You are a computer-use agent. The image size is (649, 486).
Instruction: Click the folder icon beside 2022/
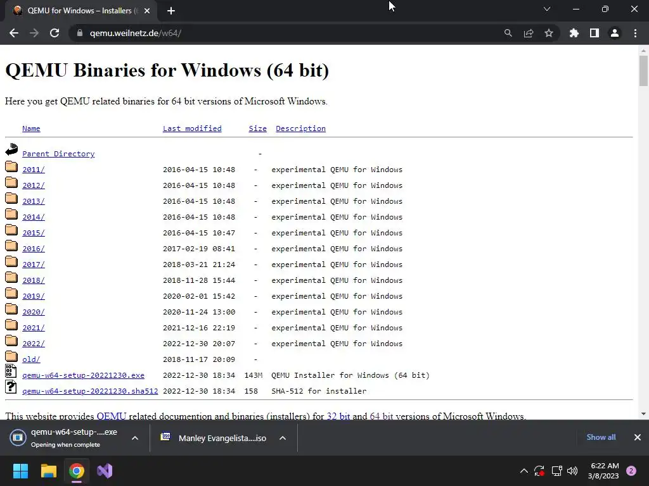(x=11, y=340)
